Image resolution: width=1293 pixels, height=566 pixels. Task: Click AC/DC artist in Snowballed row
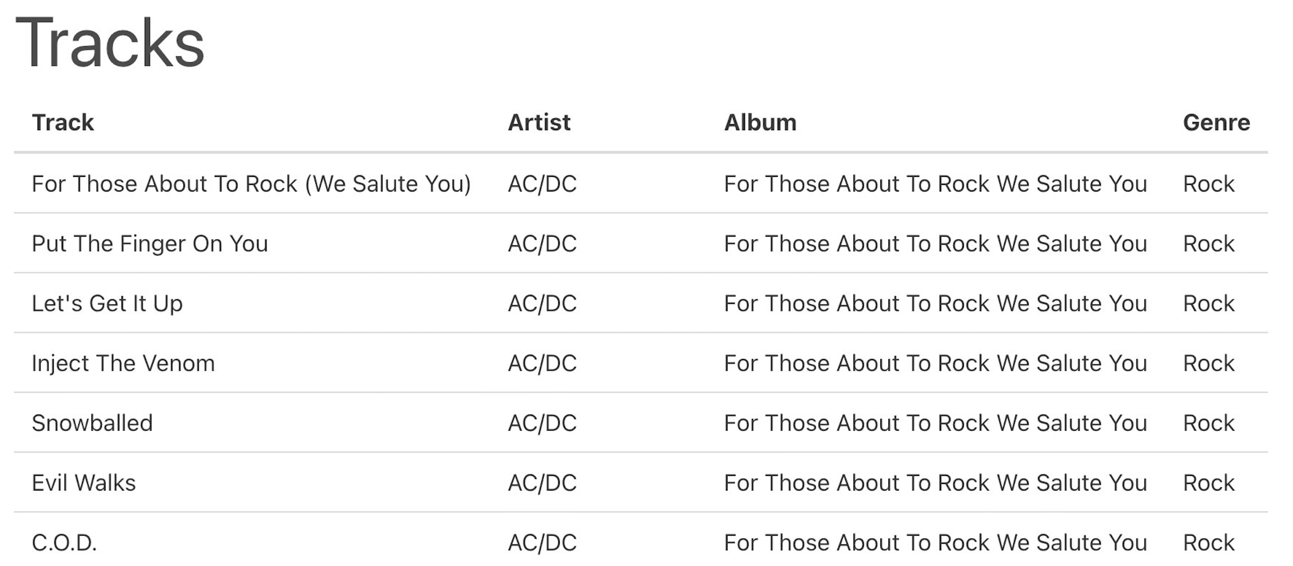(542, 423)
